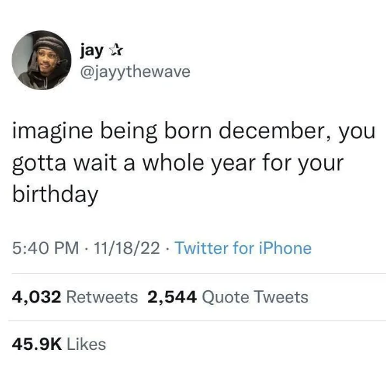Click the 4,032 retweet count number
The image size is (386, 386).
[x=37, y=297]
